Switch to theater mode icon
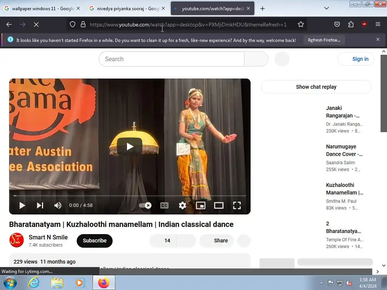Screen dimensions: 387x290 219,205
